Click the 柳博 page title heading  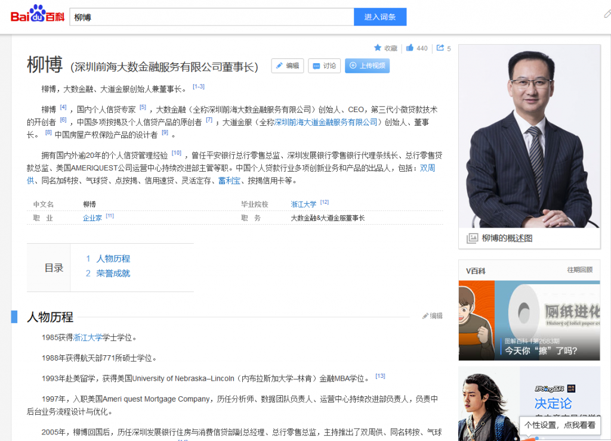click(44, 64)
